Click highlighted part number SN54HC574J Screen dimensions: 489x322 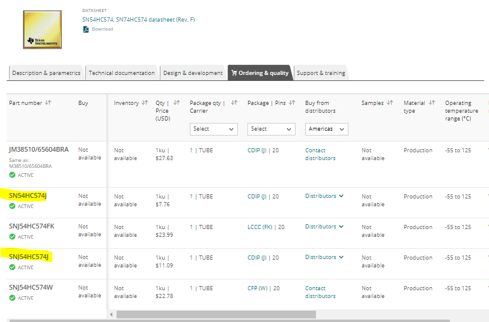click(x=28, y=195)
